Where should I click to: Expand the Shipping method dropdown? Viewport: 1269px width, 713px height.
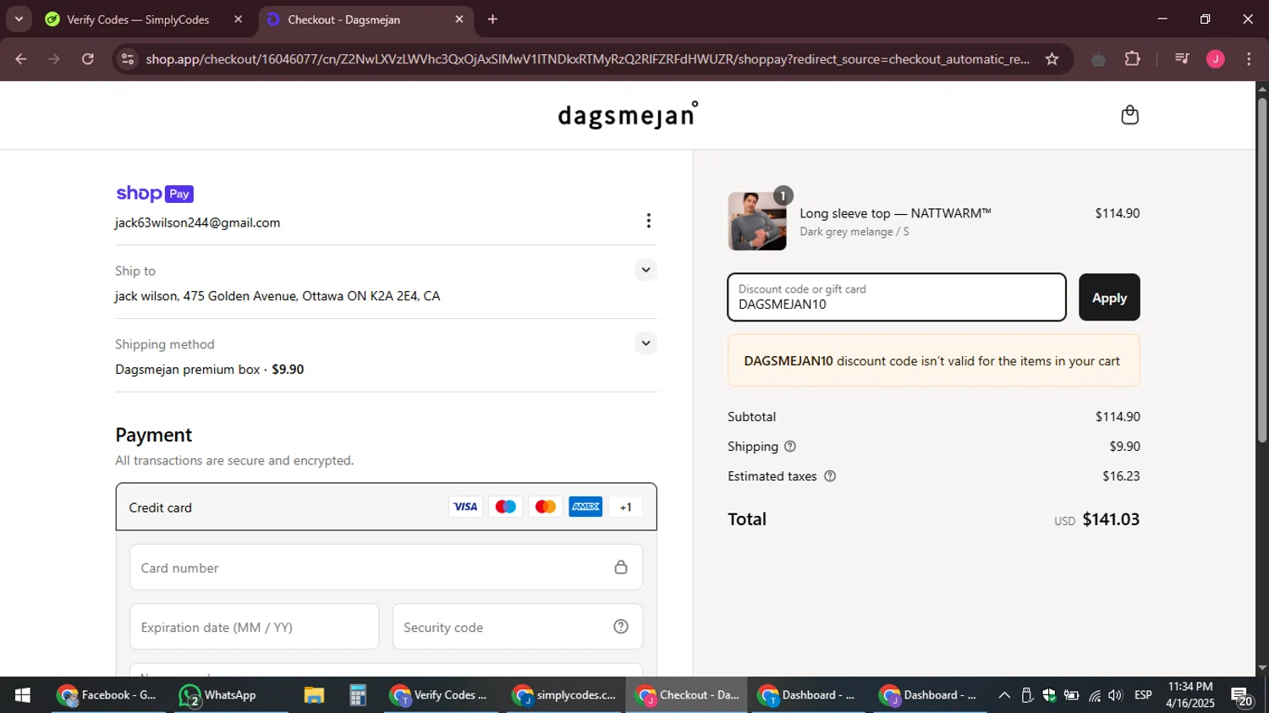tap(645, 343)
